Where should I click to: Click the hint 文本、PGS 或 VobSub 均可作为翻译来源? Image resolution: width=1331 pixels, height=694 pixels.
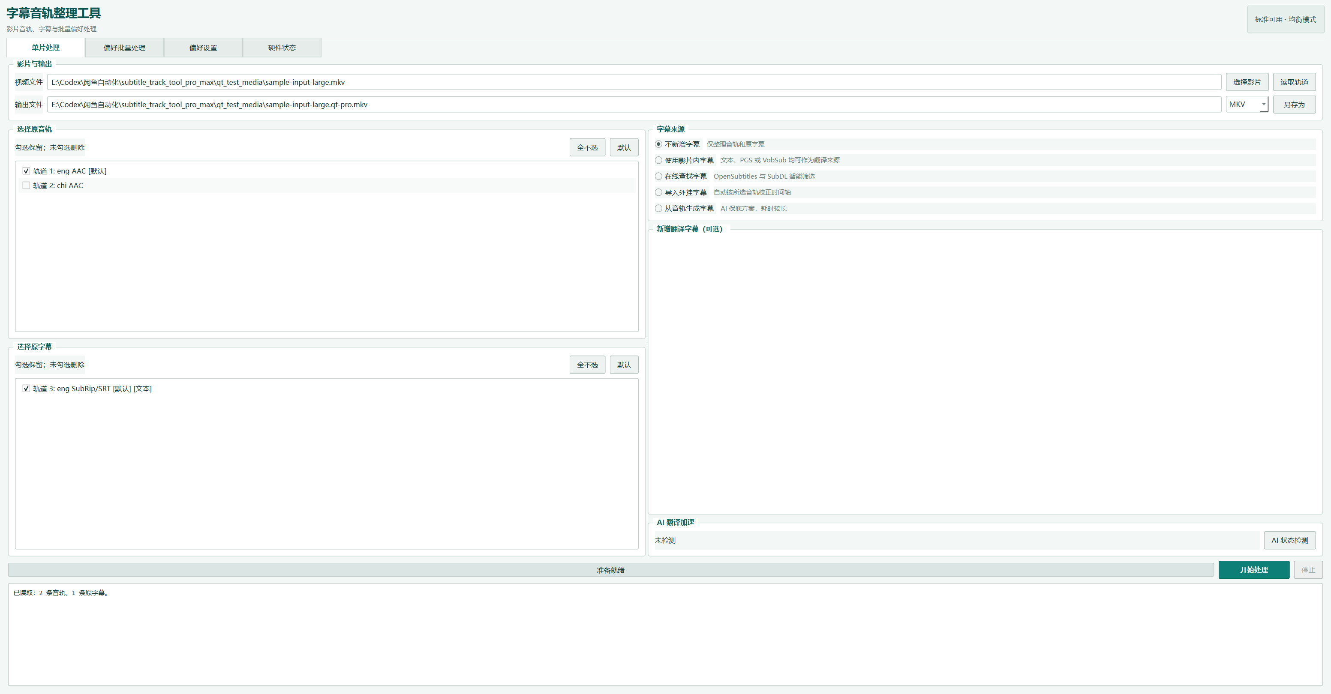[780, 160]
